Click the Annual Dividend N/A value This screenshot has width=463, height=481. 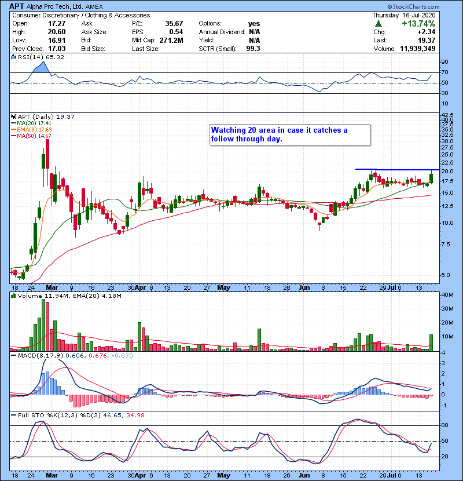pyautogui.click(x=254, y=32)
